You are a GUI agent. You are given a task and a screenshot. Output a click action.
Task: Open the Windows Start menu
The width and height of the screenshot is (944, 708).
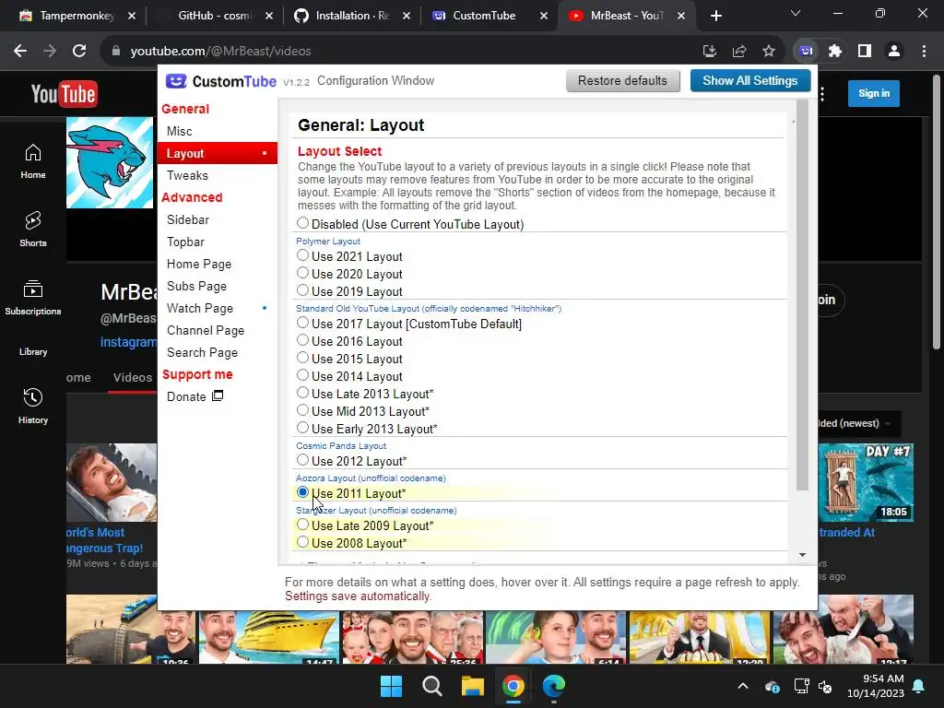click(391, 686)
